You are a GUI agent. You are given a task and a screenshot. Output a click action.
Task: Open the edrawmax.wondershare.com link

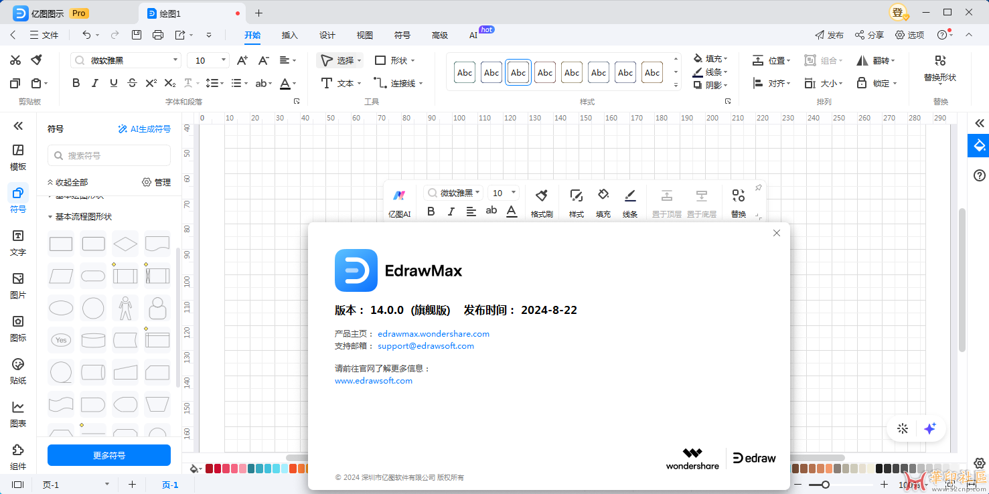click(433, 333)
